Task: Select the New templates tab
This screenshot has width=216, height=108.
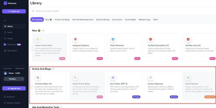Action: (48, 20)
